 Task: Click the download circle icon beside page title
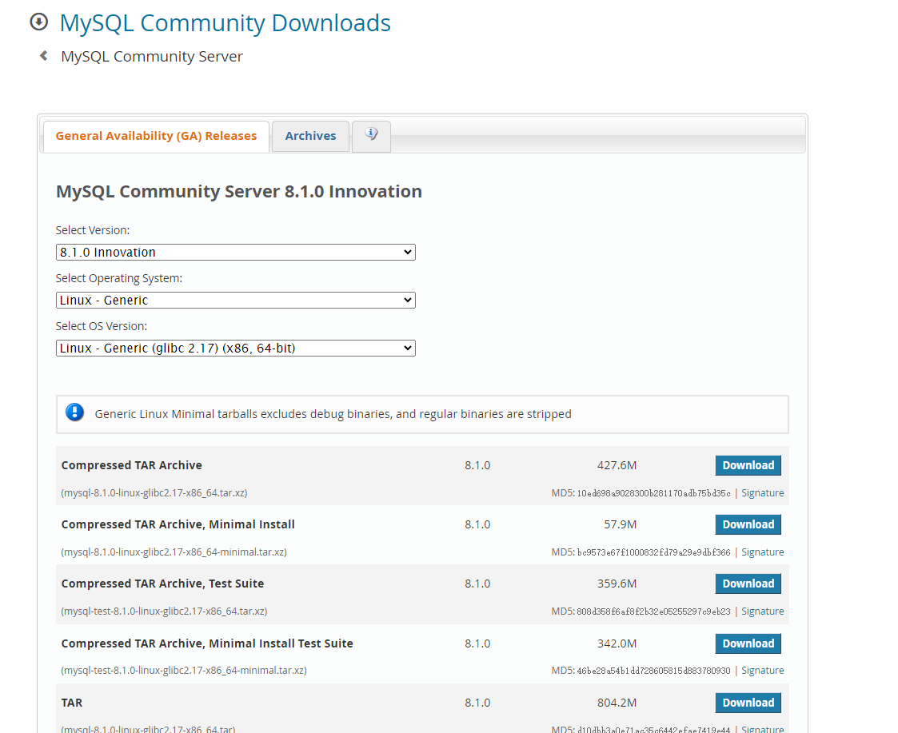click(38, 22)
